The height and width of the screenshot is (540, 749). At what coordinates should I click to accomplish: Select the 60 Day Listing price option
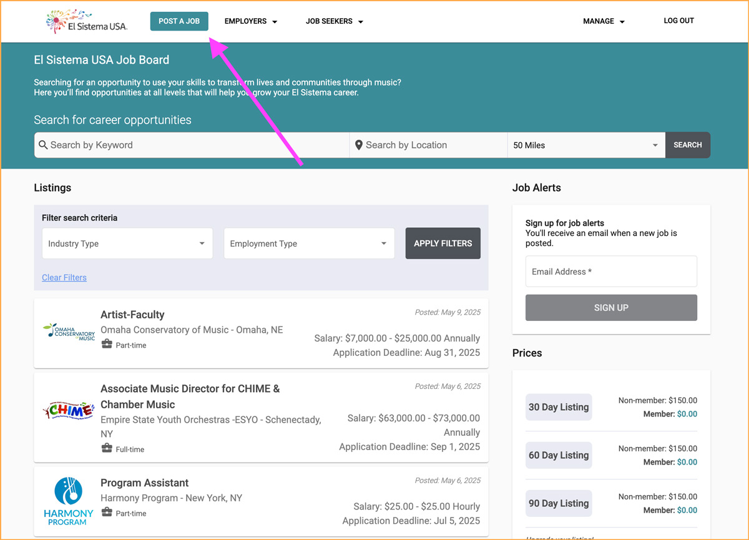[559, 455]
